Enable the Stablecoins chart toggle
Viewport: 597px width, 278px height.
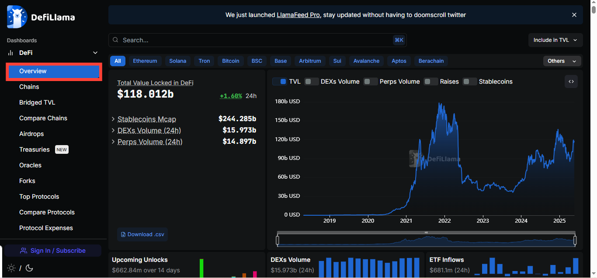[470, 81]
